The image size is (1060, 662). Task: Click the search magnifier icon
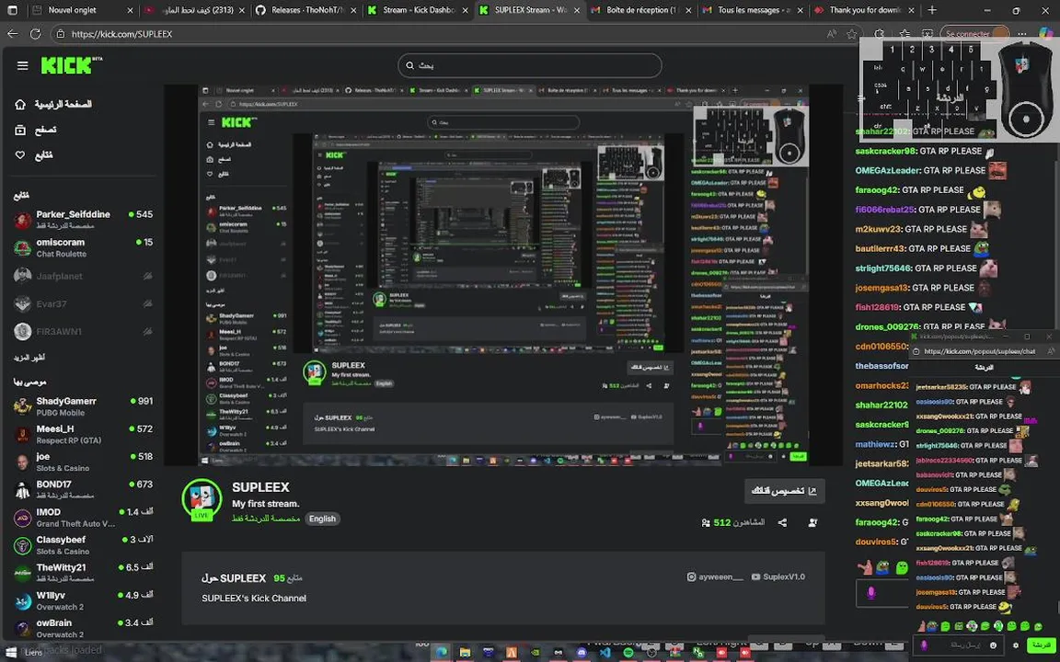409,65
